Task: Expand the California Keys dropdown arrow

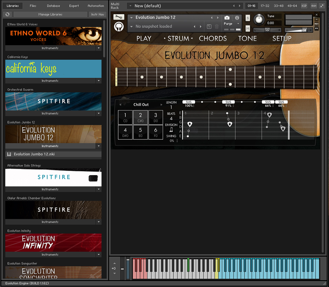Action: pyautogui.click(x=99, y=80)
